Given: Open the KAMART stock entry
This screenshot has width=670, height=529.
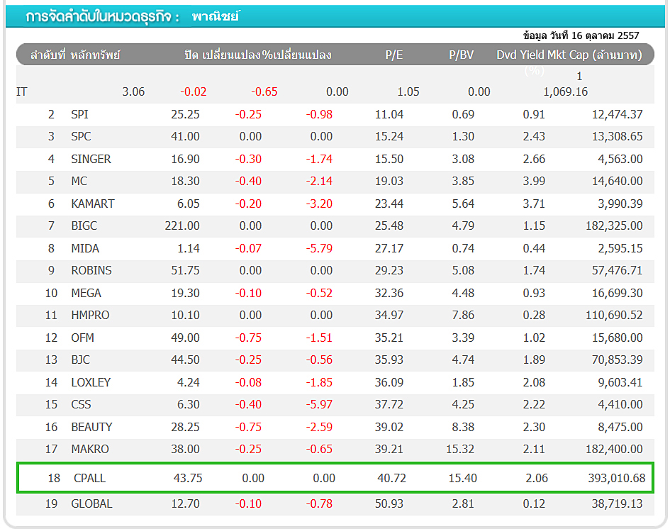Looking at the screenshot, I should (92, 204).
